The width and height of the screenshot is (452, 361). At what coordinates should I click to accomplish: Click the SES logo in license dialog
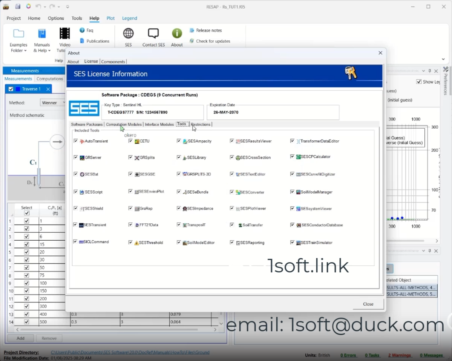(x=84, y=108)
